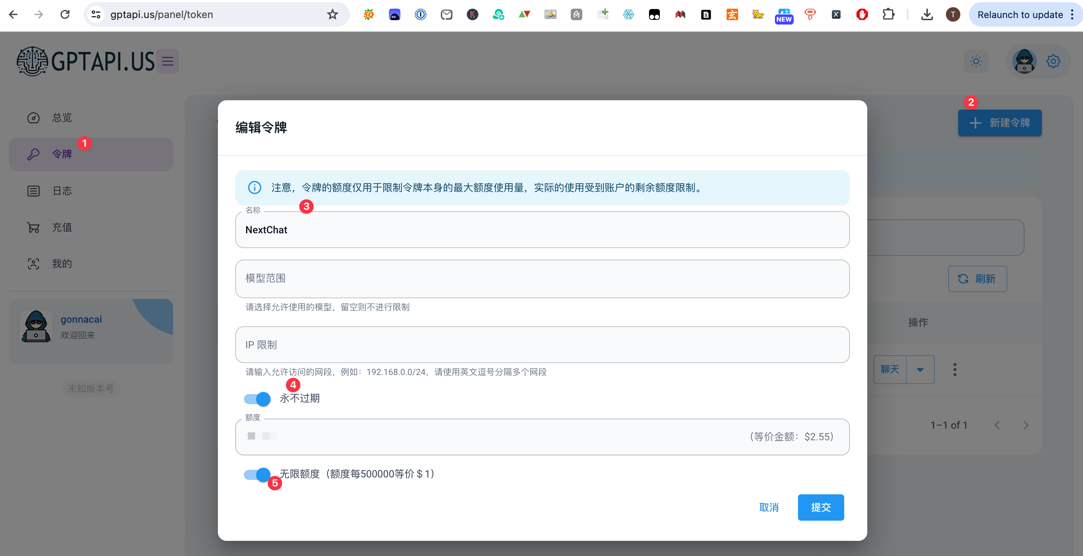The image size is (1083, 556).
Task: Click the 刷新 refresh button
Action: [977, 279]
